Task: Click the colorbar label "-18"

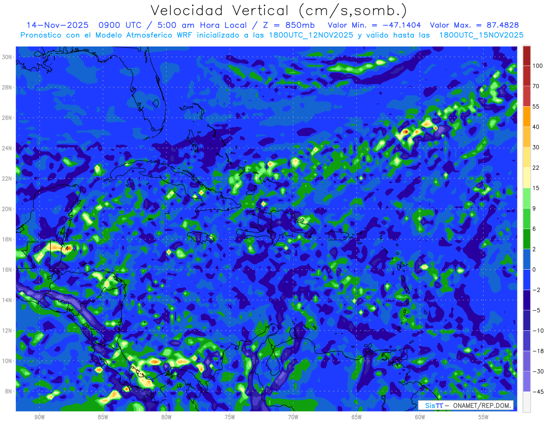Action: [x=537, y=351]
